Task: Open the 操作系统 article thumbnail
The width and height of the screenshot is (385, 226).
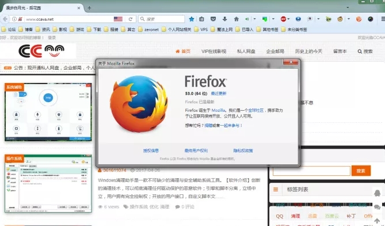Action: click(x=48, y=184)
